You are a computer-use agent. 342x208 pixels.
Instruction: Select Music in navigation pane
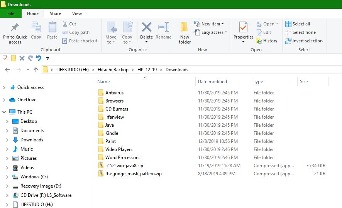[26, 149]
